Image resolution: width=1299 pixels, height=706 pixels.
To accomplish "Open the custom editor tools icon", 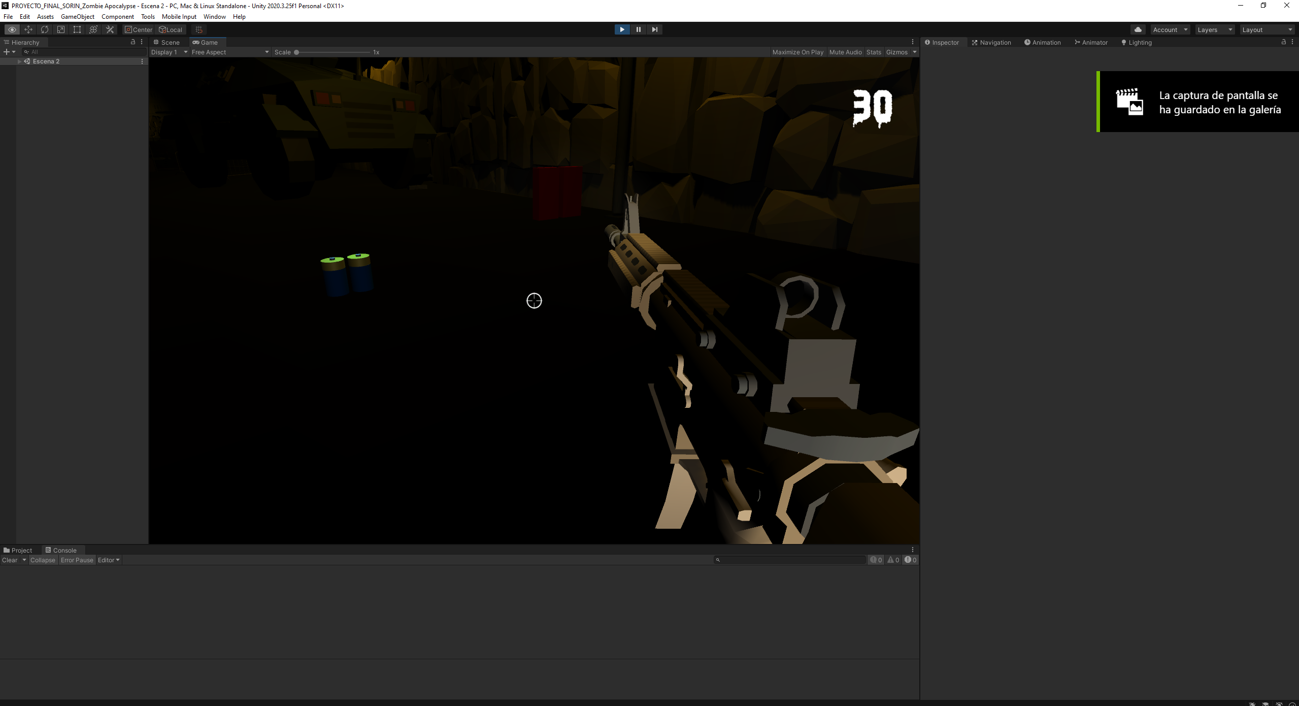I will click(110, 29).
